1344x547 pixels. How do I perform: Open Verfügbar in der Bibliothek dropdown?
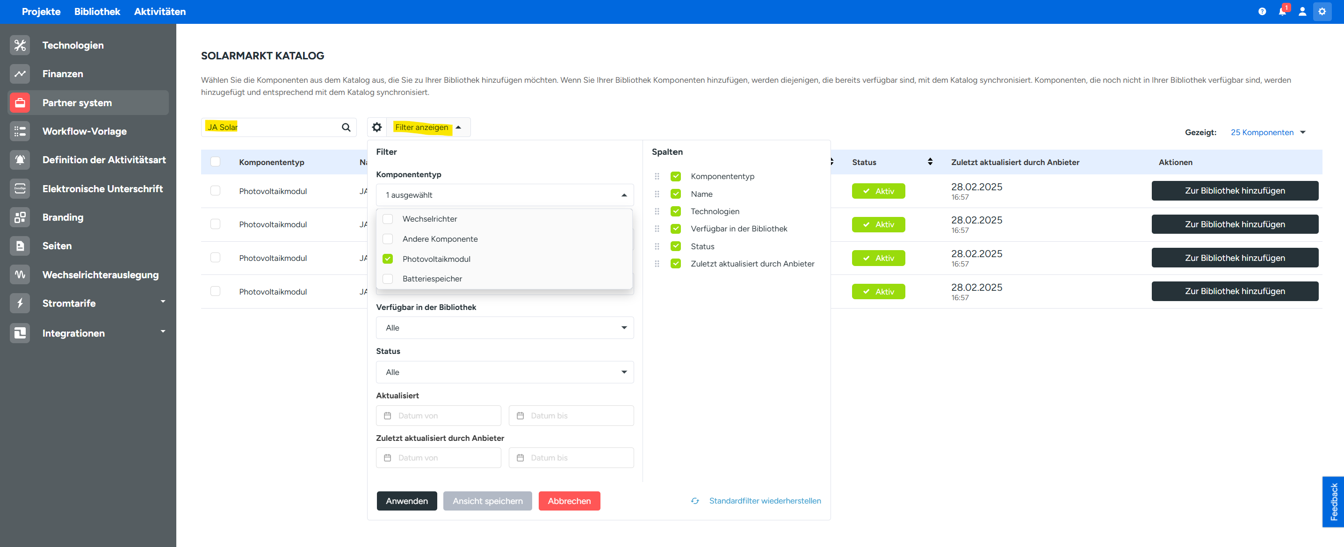[x=504, y=328]
